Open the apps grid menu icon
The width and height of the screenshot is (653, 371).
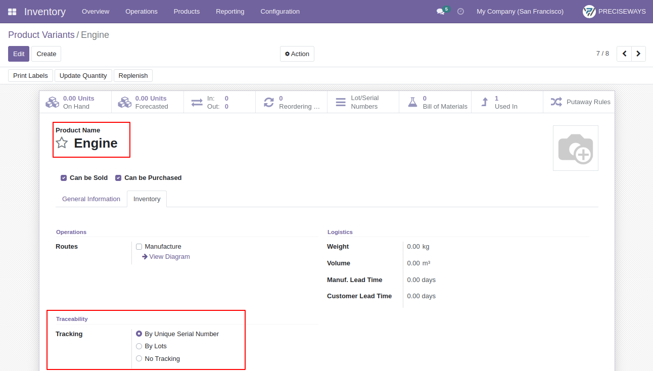(x=12, y=12)
